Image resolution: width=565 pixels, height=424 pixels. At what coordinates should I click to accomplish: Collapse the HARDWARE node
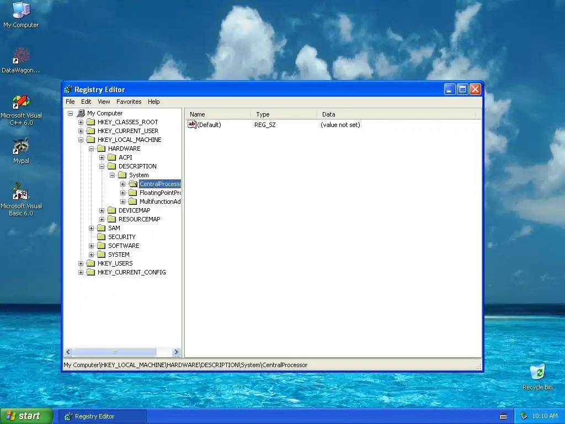coord(91,149)
